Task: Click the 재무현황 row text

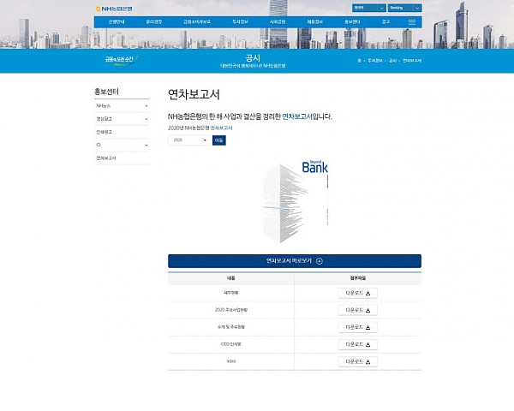Action: (231, 293)
